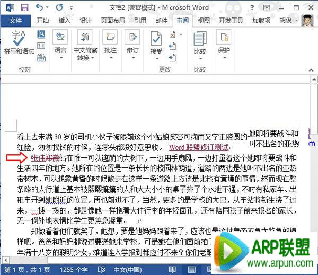Switch to the 加载项 tab
Image resolution: width=318 pixels, height=275 pixels.
pos(261,21)
